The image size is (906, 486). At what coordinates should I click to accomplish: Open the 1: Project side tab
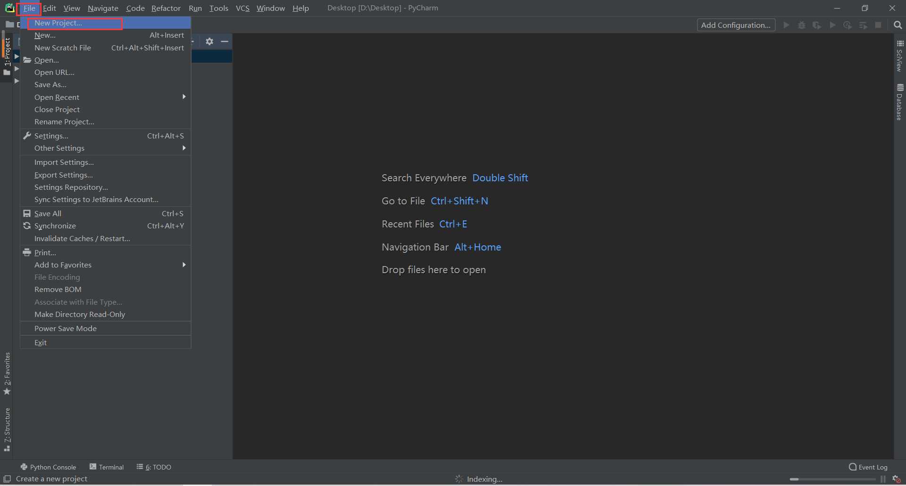(7, 56)
